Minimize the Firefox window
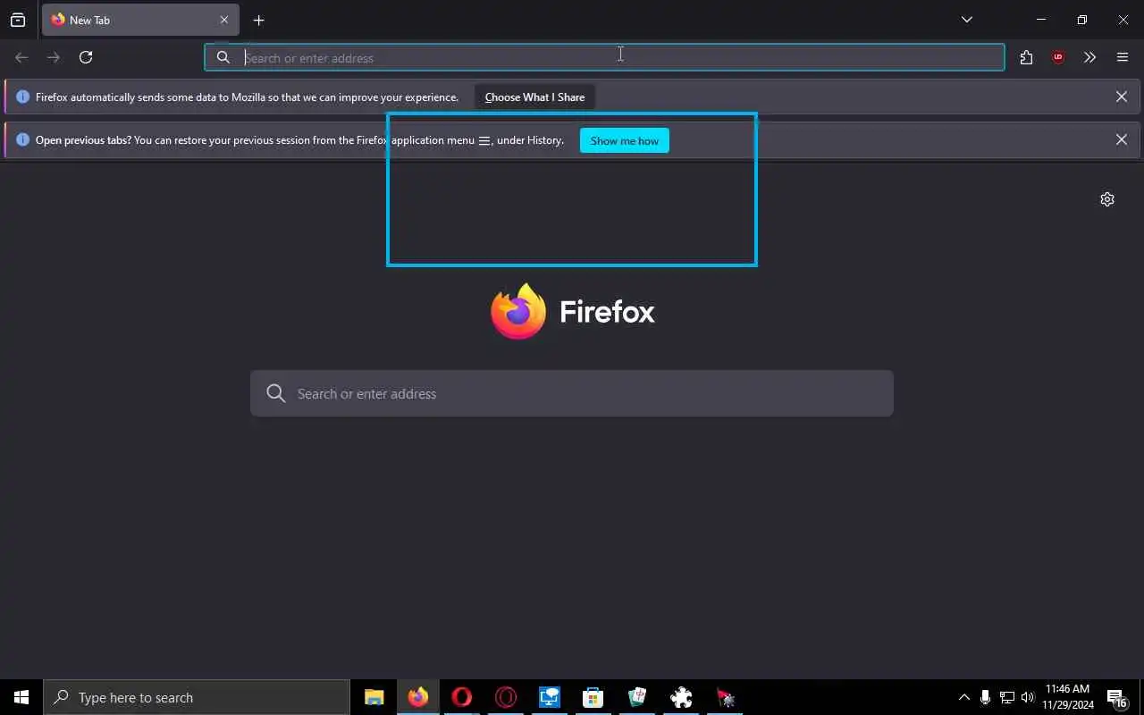The image size is (1144, 715). click(1041, 20)
